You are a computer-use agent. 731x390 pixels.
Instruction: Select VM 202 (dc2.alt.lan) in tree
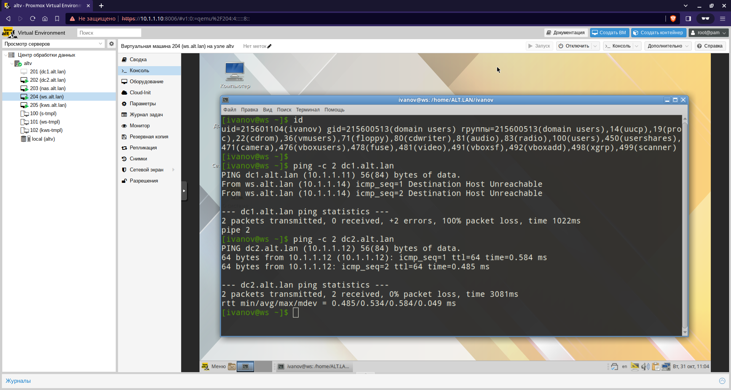click(48, 80)
